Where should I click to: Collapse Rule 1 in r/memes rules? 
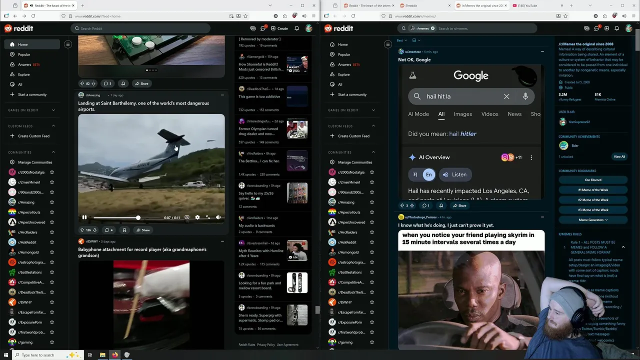pos(623,247)
